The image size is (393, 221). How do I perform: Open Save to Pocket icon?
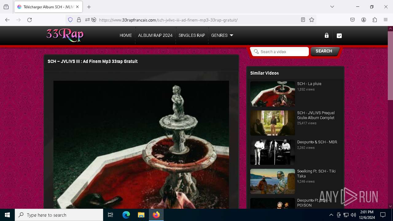coord(352,20)
